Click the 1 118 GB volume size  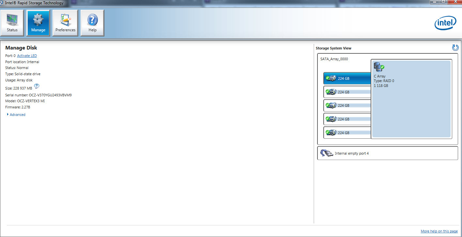point(381,86)
